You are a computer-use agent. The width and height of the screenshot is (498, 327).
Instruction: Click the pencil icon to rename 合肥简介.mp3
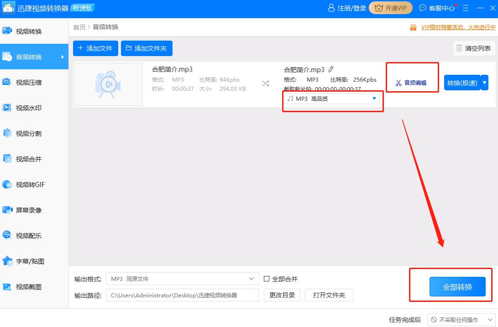point(331,69)
